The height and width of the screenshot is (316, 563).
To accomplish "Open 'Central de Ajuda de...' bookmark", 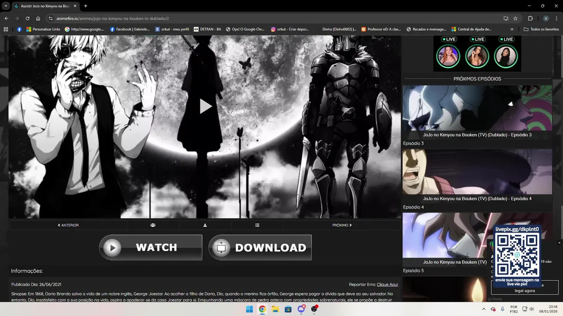I will pos(472,29).
